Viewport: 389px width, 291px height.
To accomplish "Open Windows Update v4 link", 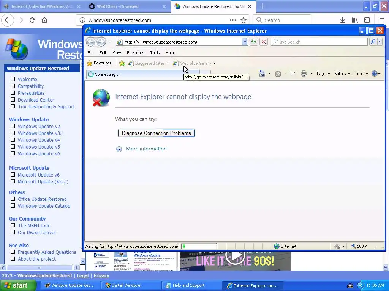I will pos(39,140).
